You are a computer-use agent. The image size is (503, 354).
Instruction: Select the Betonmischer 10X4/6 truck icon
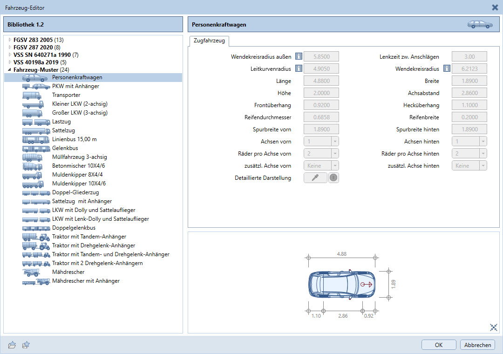click(x=32, y=166)
